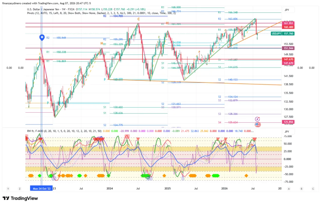Click the B button at bottom right
This screenshot has height=205, width=321.
(301, 189)
